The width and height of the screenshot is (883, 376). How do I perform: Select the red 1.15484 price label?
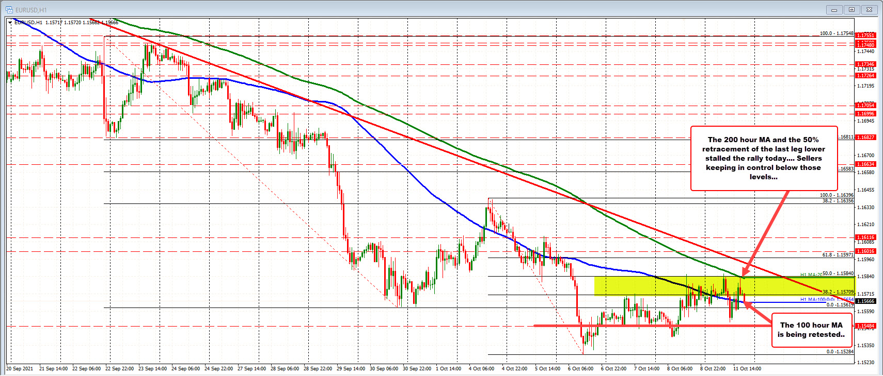(x=866, y=326)
